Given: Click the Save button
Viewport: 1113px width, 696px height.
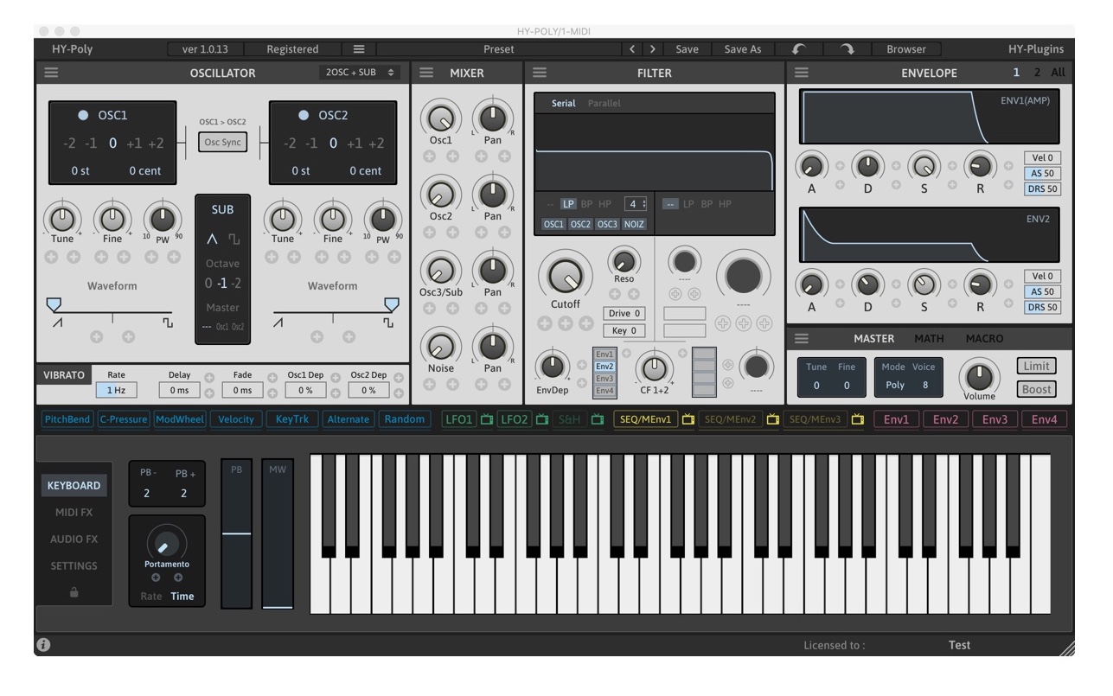Looking at the screenshot, I should pyautogui.click(x=687, y=49).
